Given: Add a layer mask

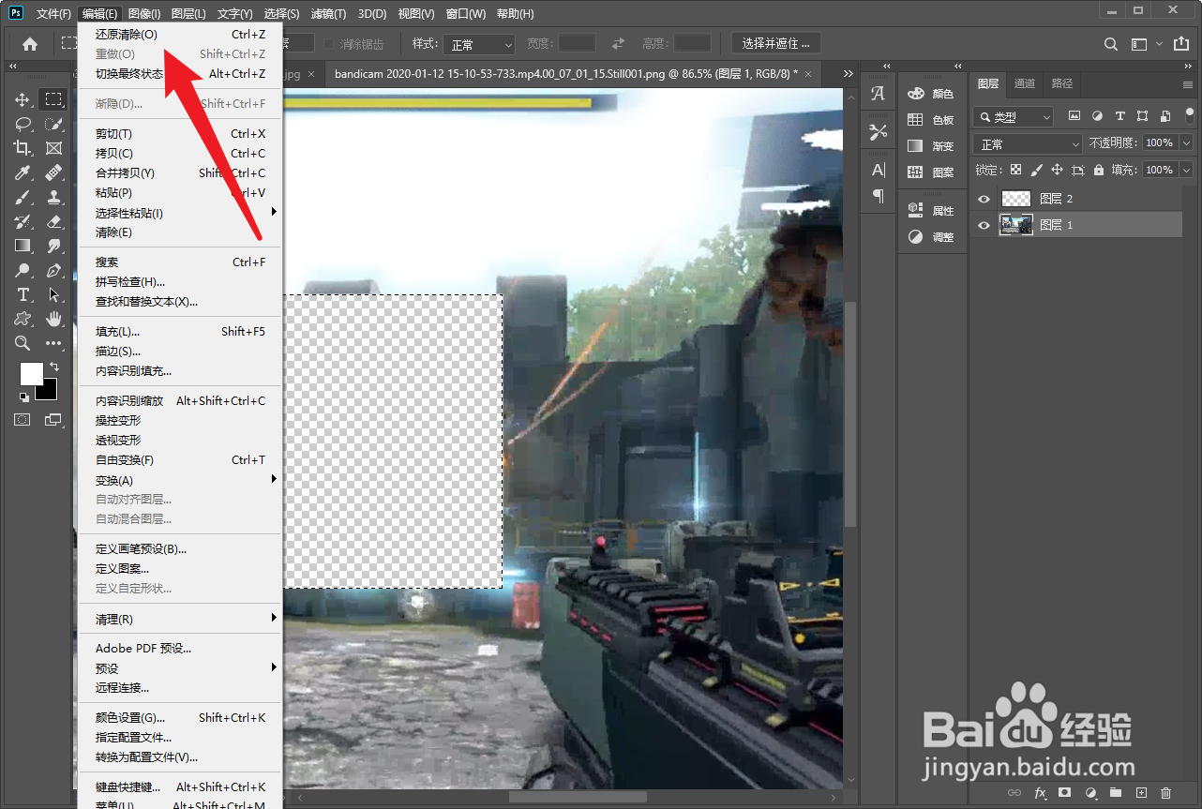Looking at the screenshot, I should (x=1065, y=793).
